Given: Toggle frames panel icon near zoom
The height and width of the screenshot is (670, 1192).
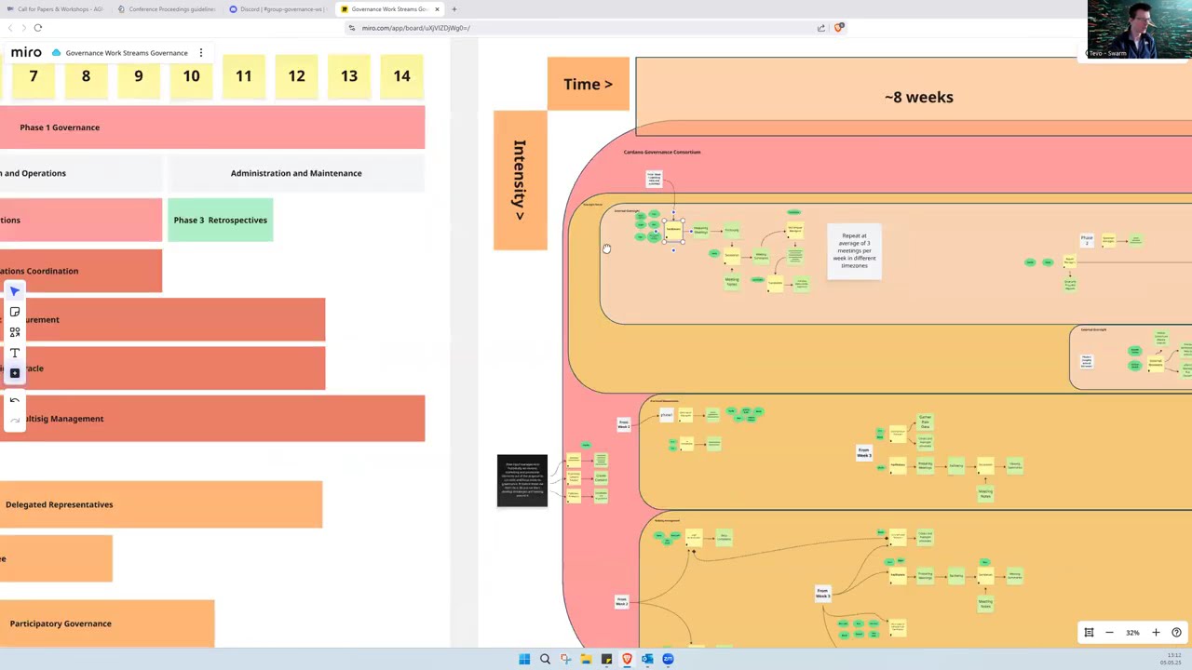Looking at the screenshot, I should (1089, 633).
